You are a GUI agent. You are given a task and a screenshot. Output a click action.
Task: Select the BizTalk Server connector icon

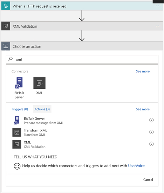coord(19,83)
